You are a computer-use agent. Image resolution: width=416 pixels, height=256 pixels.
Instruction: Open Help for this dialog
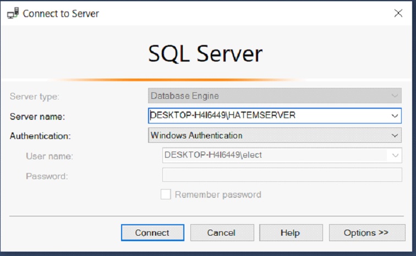(291, 233)
